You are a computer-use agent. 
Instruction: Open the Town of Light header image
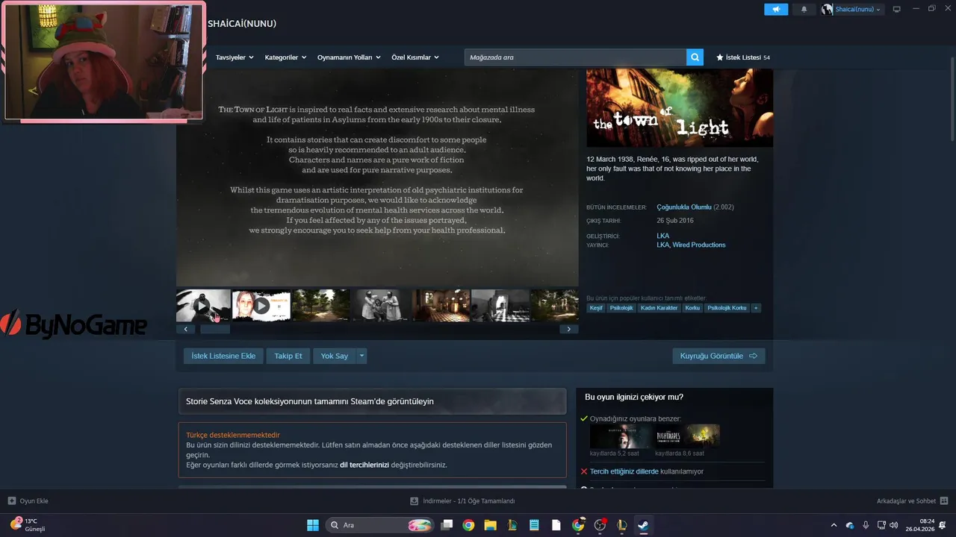[680, 108]
